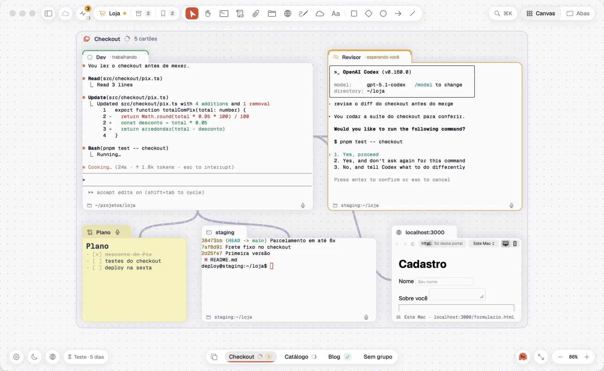Click the folder tool in toolbar
Screen dimensions: 604x371
click(272, 14)
